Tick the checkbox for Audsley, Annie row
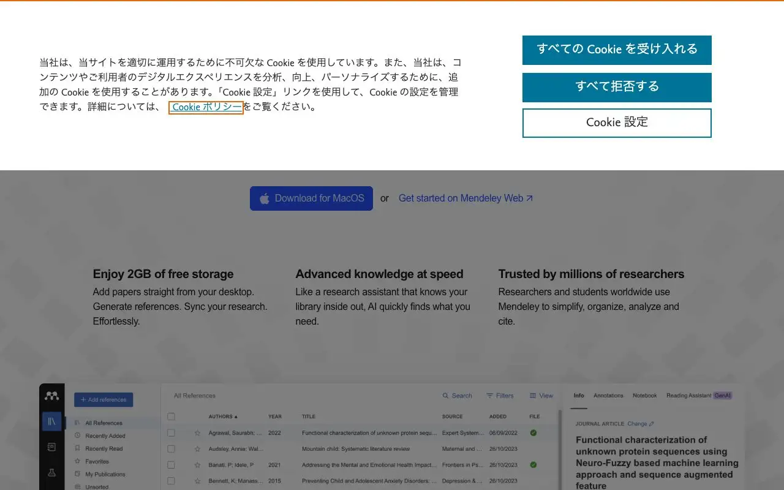The width and height of the screenshot is (784, 490). 171,449
